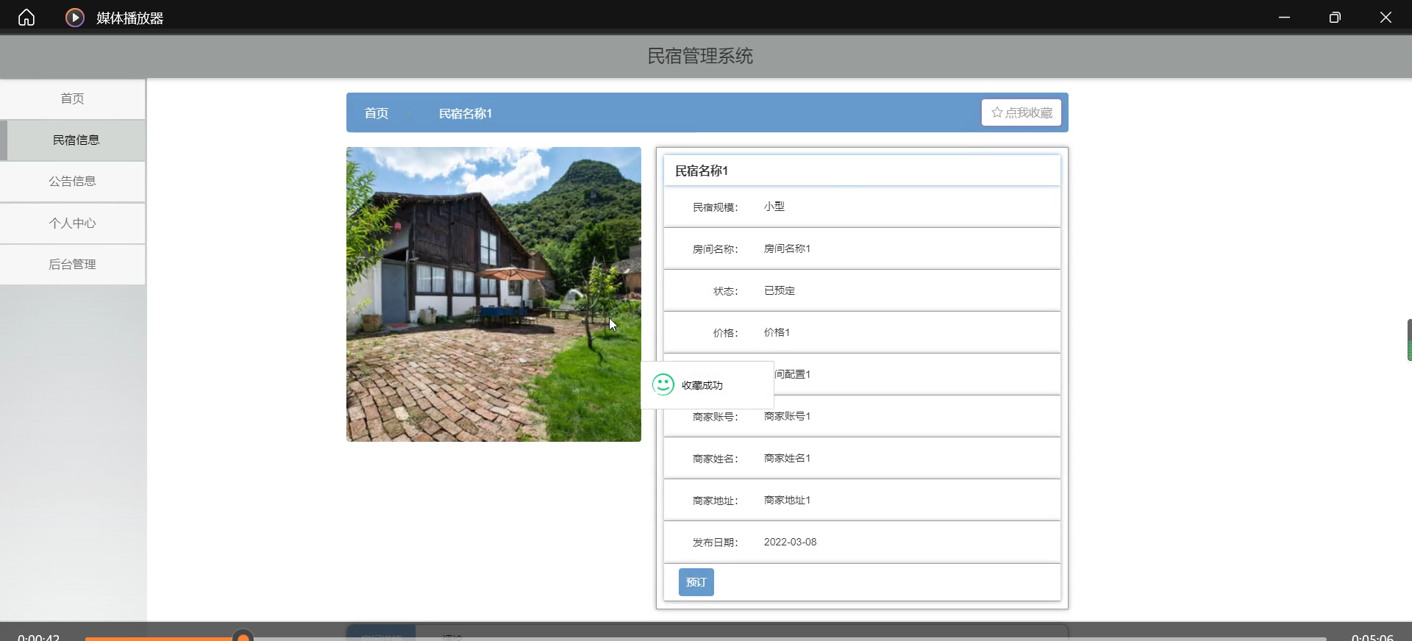Viewport: 1412px width, 641px height.
Task: Click 民宿名称1 breadcrumb in blue bar
Action: pos(466,113)
